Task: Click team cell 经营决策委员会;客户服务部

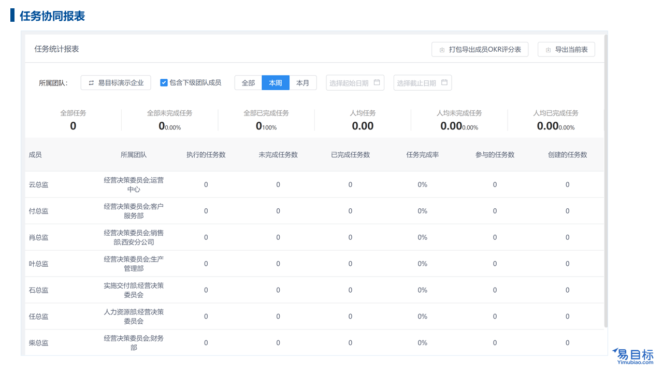Action: (x=134, y=211)
